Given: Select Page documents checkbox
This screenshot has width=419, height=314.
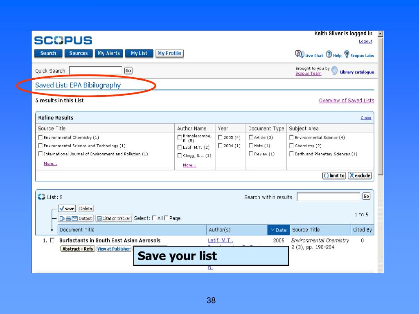Looking at the screenshot, I should pos(166,218).
